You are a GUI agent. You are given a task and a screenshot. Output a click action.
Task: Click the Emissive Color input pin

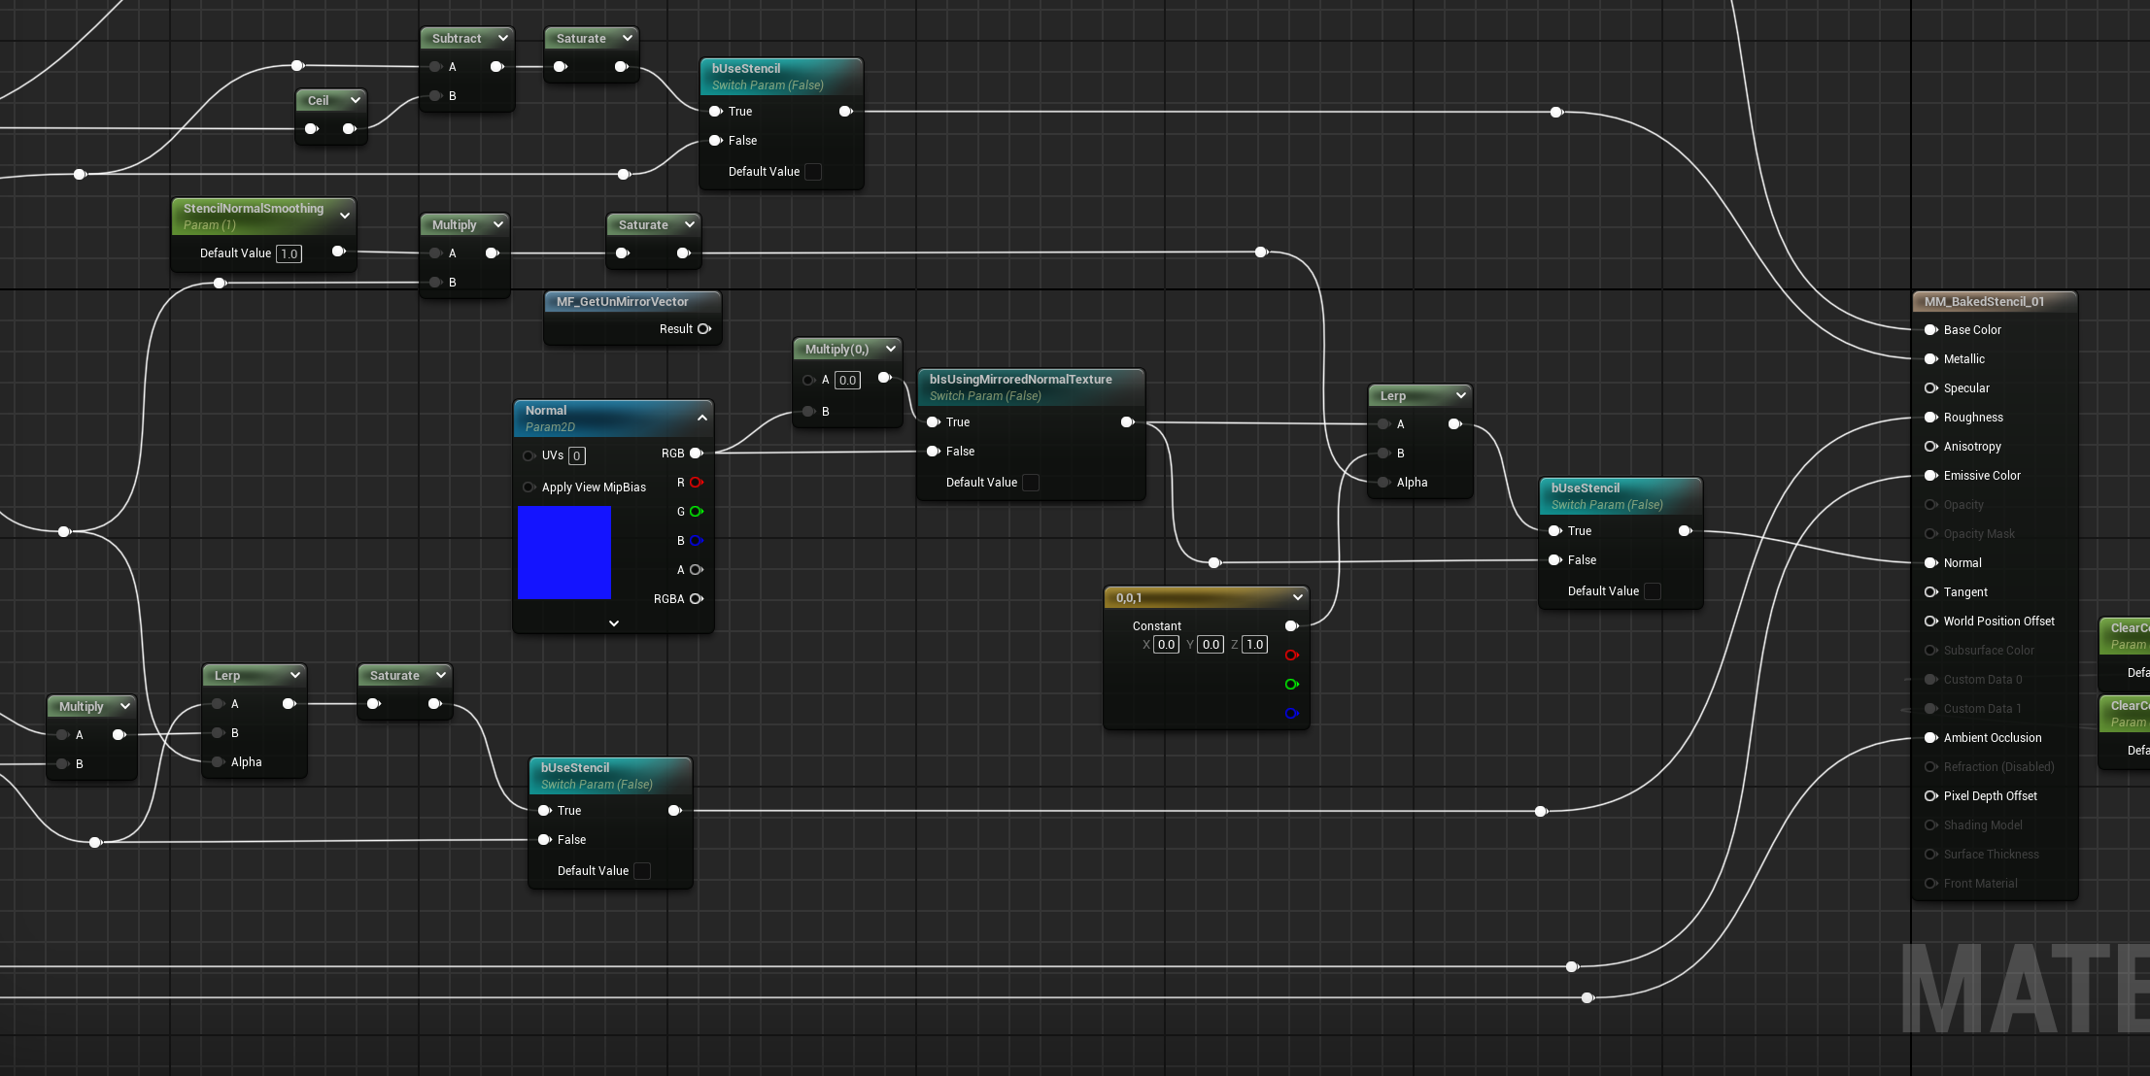click(1930, 476)
